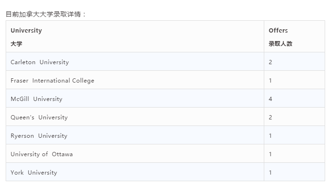This screenshot has height=193, width=336.
Task: Click the University column header
Action: point(135,36)
